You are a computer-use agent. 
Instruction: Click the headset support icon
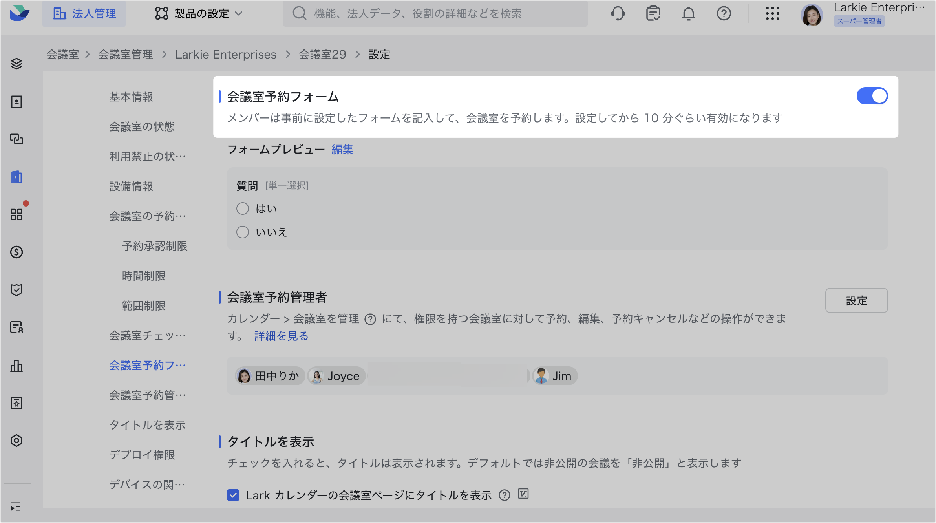coord(618,14)
